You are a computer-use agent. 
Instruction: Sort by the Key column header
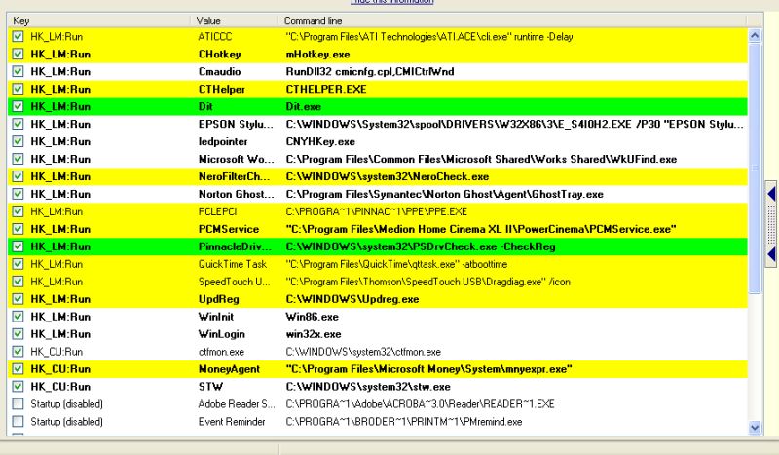(x=99, y=20)
